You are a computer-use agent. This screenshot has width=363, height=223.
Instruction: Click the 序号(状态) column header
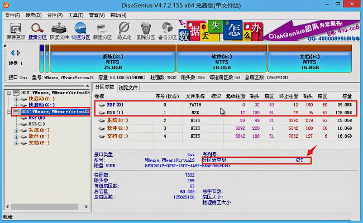[x=167, y=96]
